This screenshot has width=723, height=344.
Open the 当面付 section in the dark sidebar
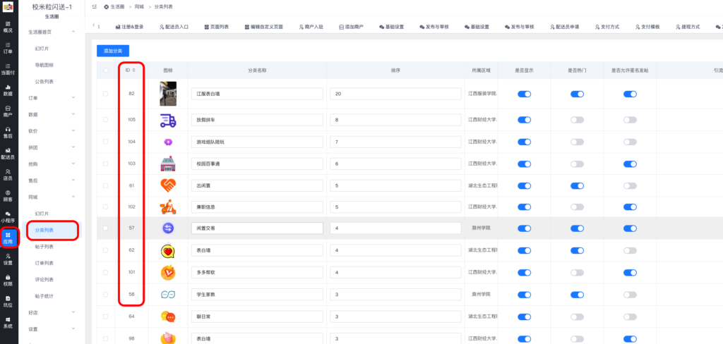point(8,69)
